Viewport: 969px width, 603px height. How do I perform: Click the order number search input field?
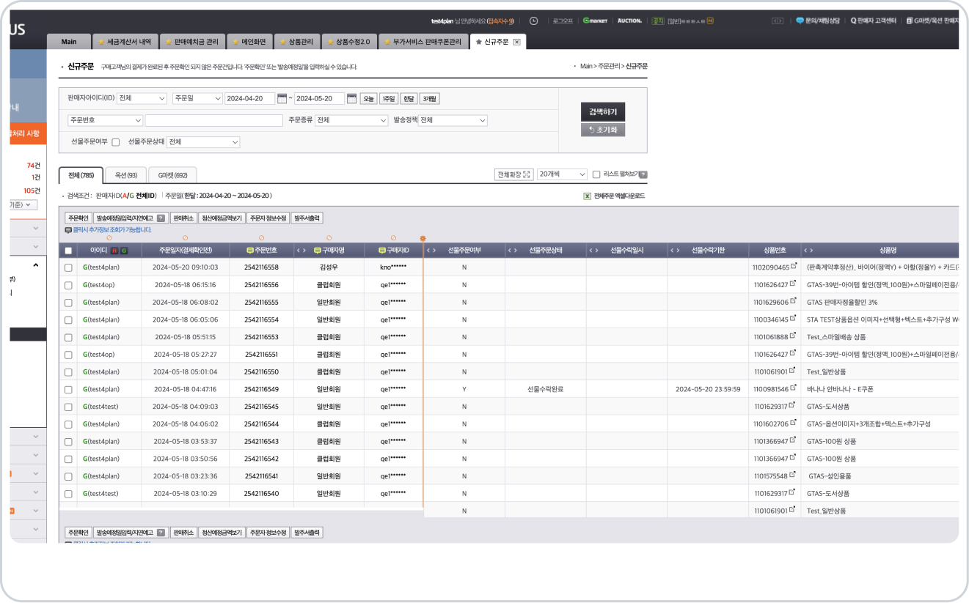(213, 121)
